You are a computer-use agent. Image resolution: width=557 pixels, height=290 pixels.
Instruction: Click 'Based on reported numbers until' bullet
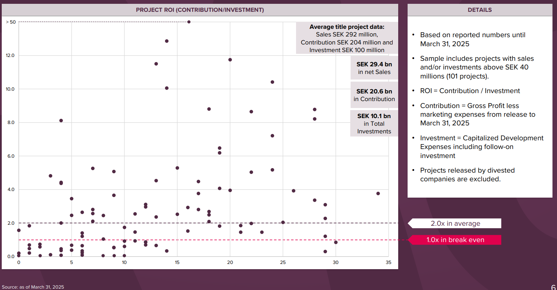pyautogui.click(x=473, y=35)
